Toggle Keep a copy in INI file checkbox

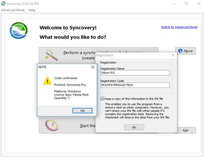coord(102,99)
